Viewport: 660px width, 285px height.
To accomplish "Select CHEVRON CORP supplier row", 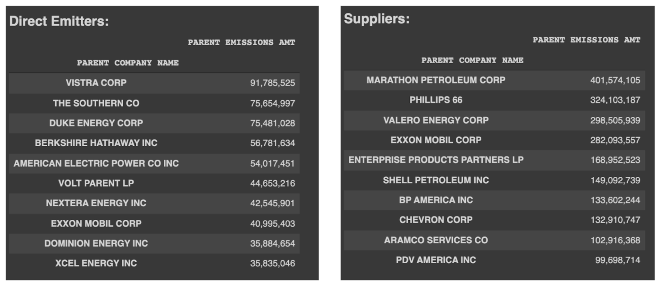I will [494, 220].
